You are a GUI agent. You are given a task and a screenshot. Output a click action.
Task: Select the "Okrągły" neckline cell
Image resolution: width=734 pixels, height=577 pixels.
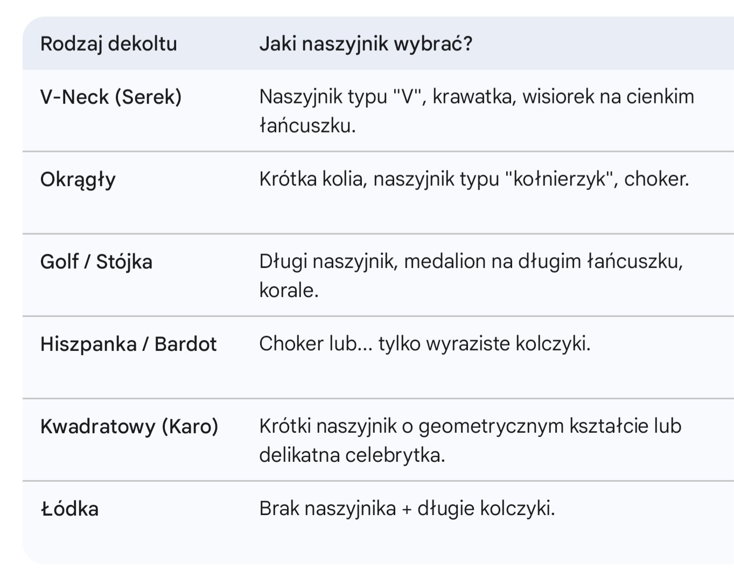pyautogui.click(x=78, y=179)
